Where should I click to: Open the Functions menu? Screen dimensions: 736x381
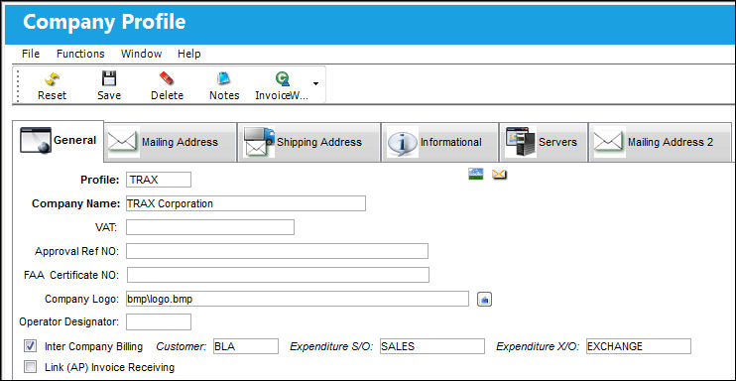(80, 54)
